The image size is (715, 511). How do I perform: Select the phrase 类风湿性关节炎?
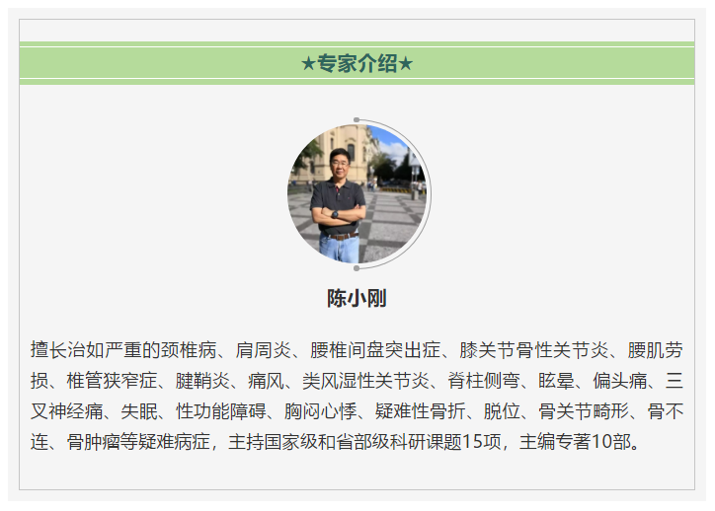coord(366,381)
